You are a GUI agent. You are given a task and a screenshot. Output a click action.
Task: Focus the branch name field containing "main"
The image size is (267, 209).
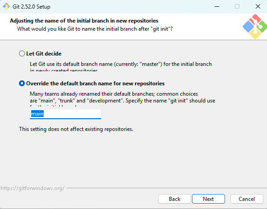[66, 114]
